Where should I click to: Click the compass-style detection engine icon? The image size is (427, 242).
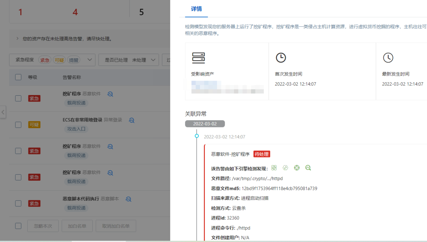pos(297,168)
